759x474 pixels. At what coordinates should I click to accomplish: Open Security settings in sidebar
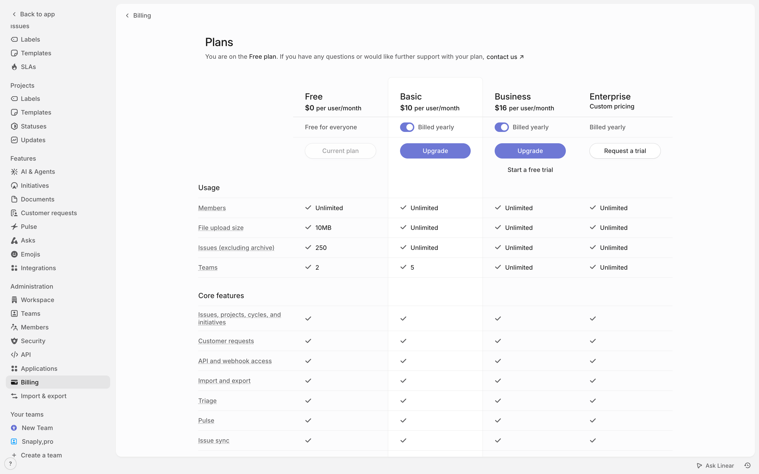[58, 341]
